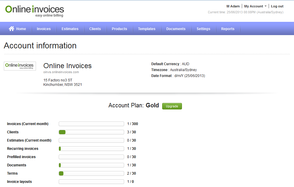Click the Home house icon

pyautogui.click(x=12, y=29)
